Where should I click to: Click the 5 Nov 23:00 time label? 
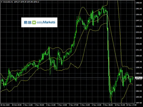click(85, 105)
